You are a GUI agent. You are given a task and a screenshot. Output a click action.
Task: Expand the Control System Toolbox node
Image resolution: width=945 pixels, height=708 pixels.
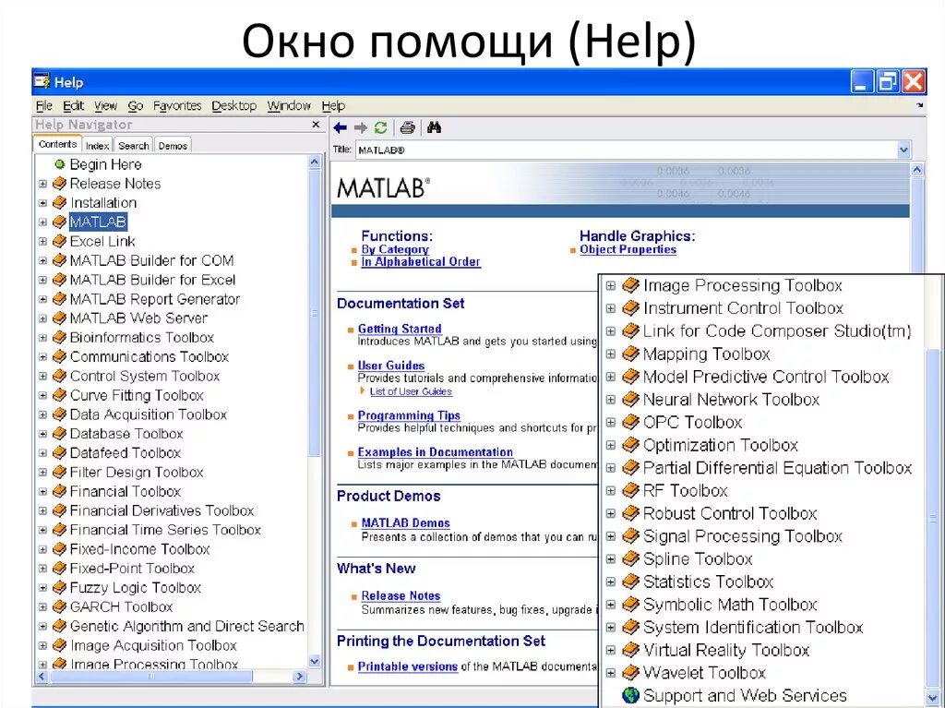(42, 377)
